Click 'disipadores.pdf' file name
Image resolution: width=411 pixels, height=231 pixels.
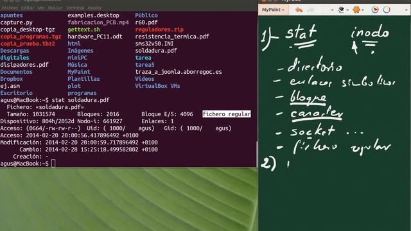24,65
